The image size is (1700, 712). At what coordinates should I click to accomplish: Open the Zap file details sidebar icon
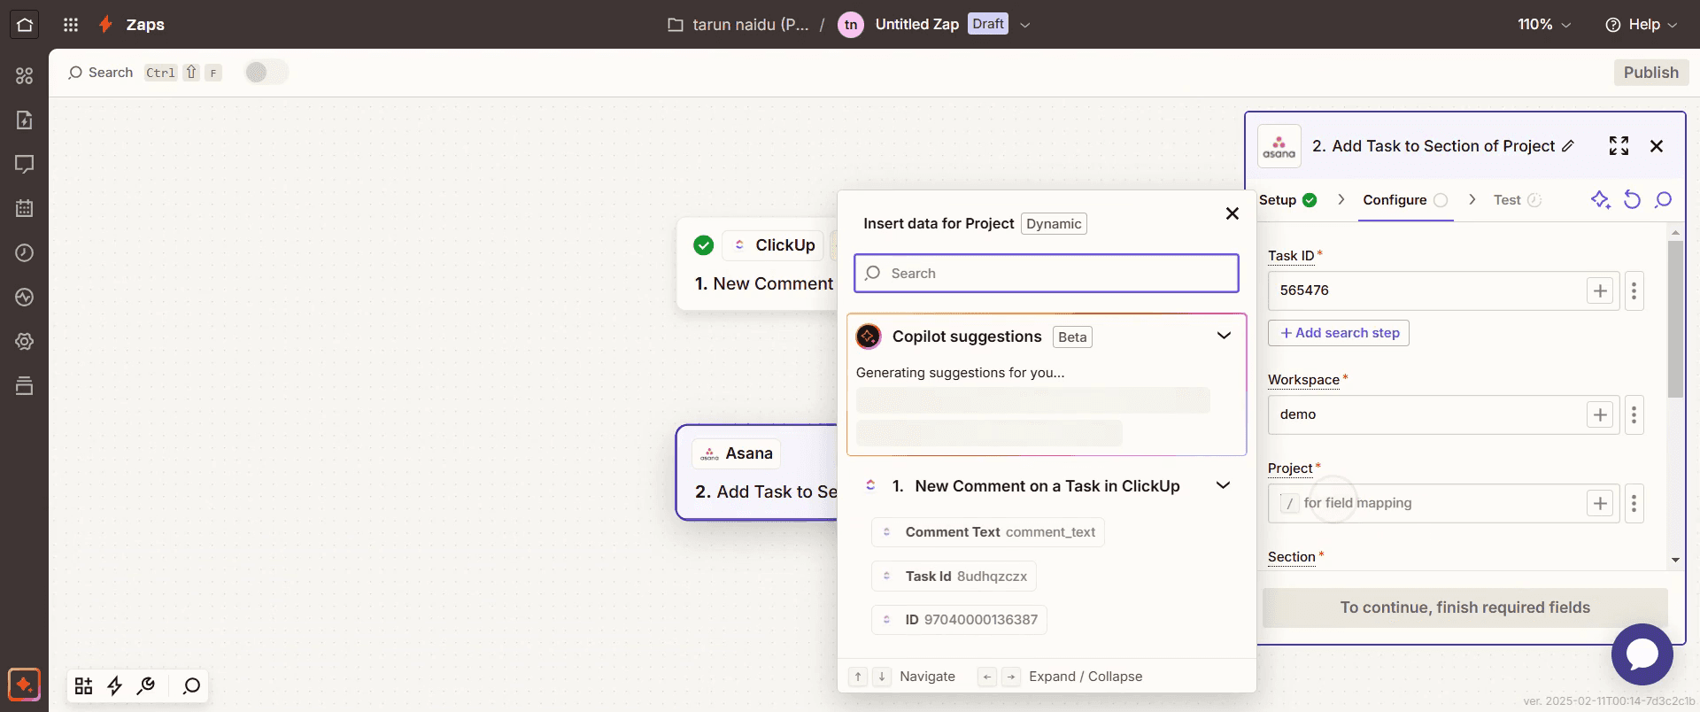[x=25, y=120]
